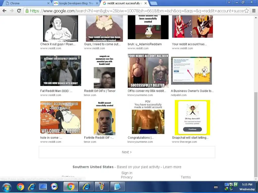This screenshot has height=193, width=258.
Task: Open Windows Media Player from taskbar
Action: click(x=54, y=187)
